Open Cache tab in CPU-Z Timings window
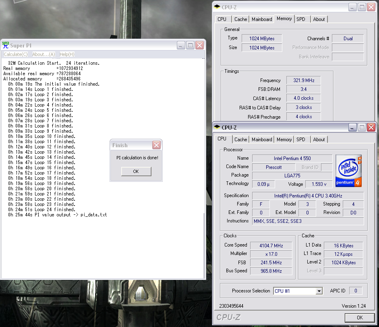Screen dimensions: 379x327 coord(241,19)
